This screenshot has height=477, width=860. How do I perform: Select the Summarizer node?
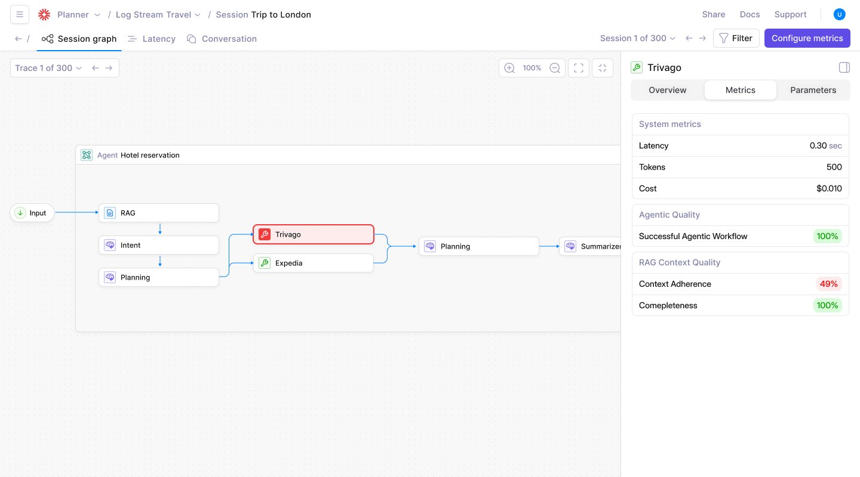coord(590,246)
